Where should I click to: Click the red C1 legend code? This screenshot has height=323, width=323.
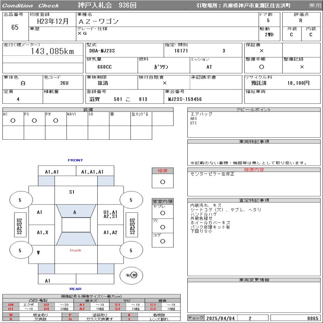click(x=153, y=305)
